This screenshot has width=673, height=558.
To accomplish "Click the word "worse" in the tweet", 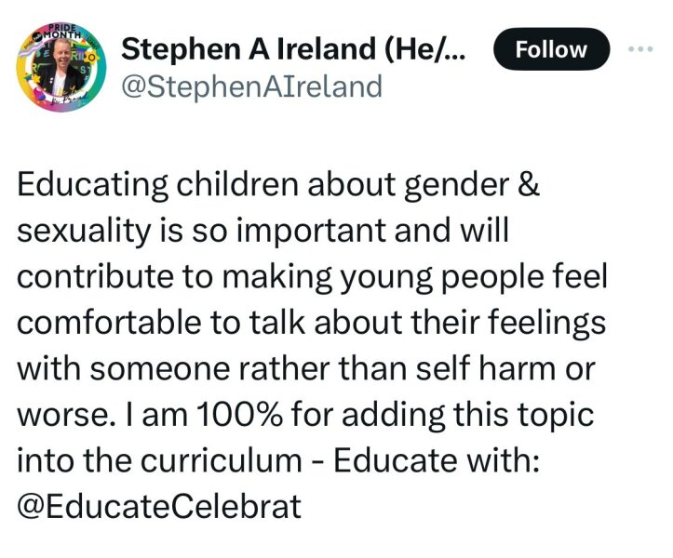I will 56,414.
